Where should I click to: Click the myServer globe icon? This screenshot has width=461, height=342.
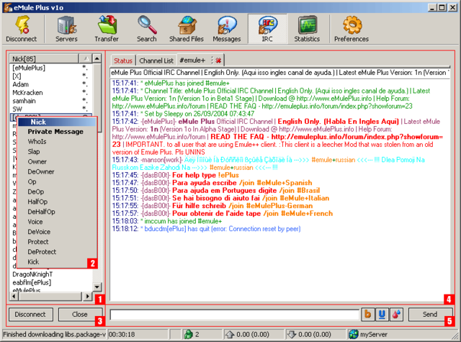pyautogui.click(x=354, y=334)
